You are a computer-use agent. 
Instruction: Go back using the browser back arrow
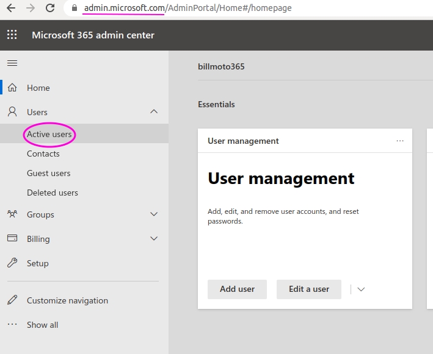[11, 8]
